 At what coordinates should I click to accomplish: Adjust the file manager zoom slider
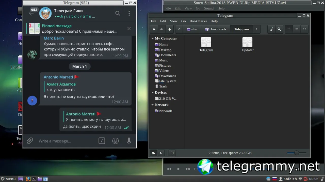coord(297,153)
